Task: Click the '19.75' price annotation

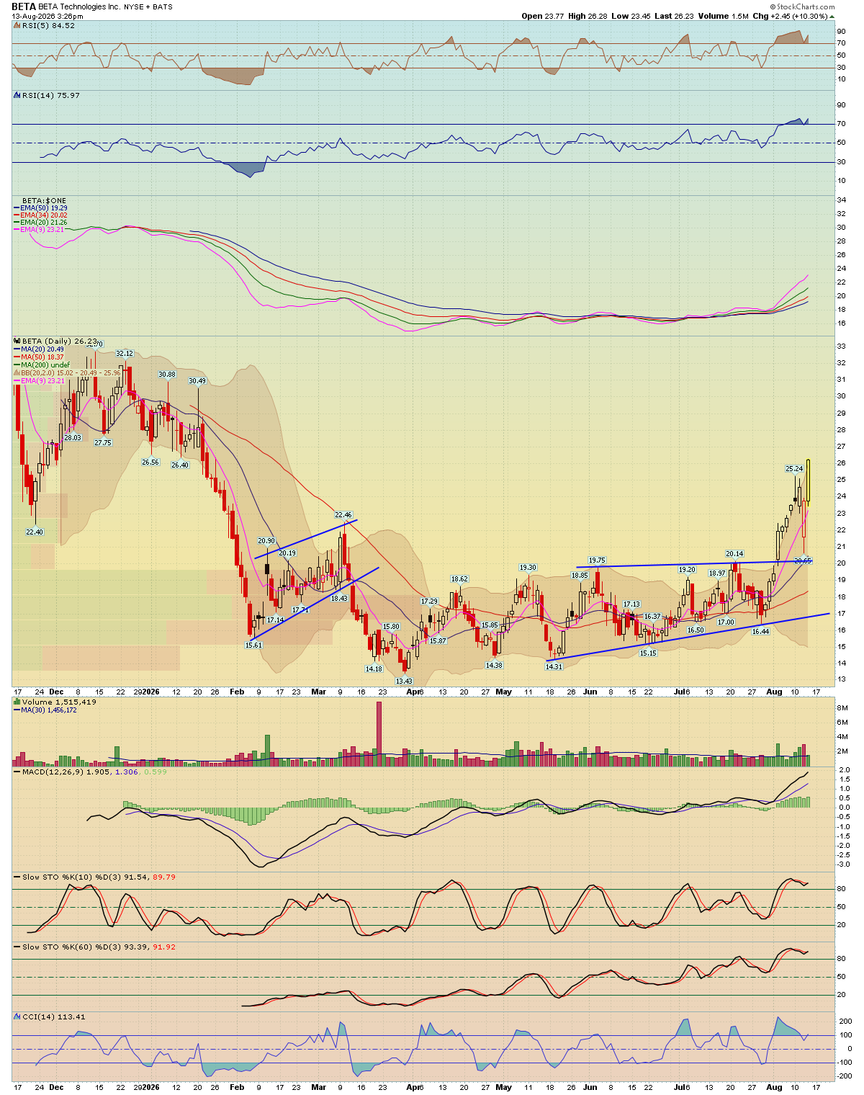Action: (x=598, y=560)
